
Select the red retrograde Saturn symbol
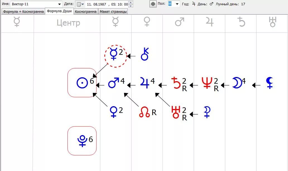point(176,83)
